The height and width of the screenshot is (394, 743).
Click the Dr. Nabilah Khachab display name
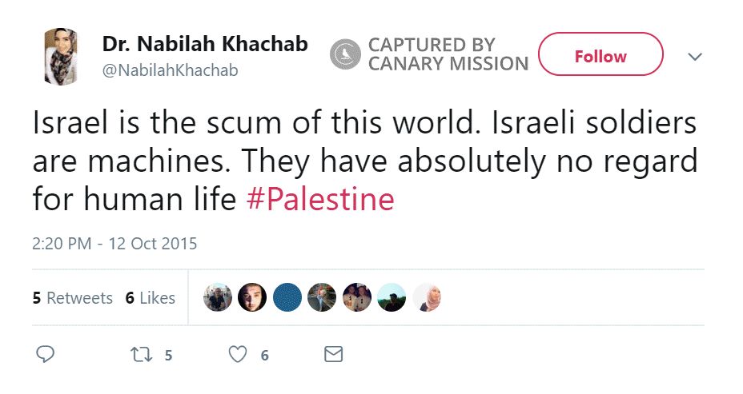tap(205, 45)
